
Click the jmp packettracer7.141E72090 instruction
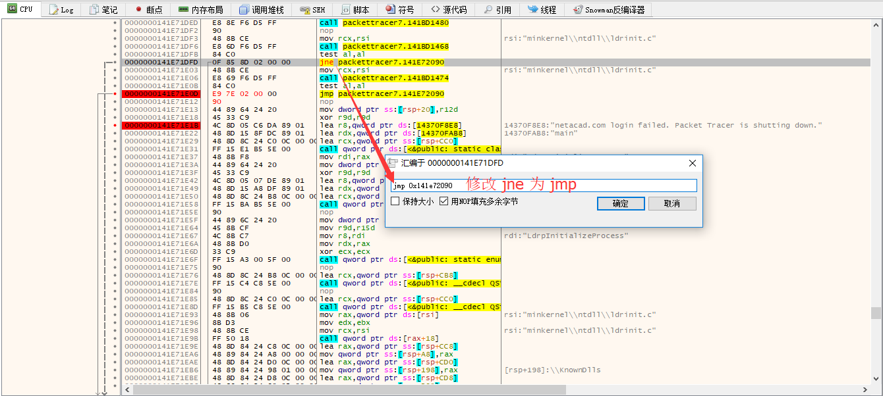pos(382,94)
